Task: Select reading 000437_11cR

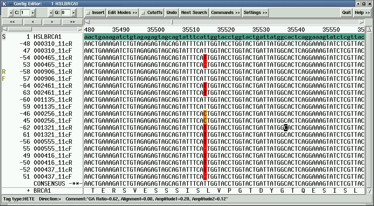Action: tap(53, 170)
